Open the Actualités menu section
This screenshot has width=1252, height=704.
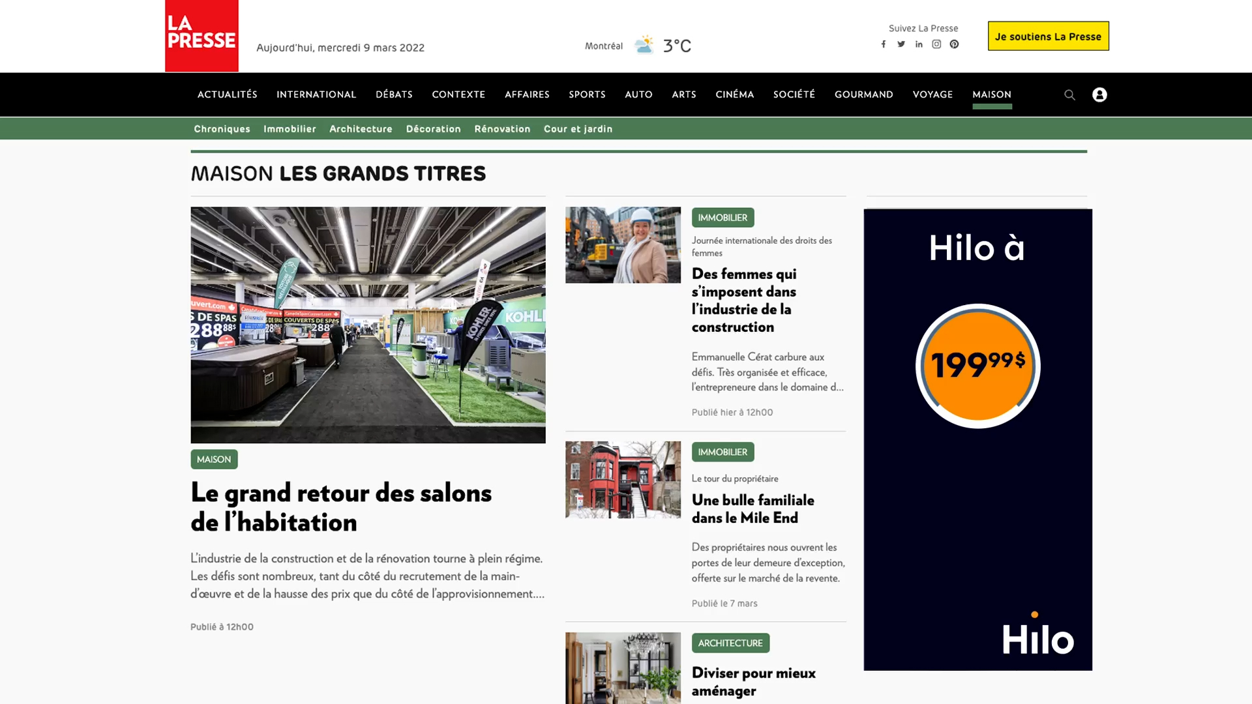[x=227, y=95]
